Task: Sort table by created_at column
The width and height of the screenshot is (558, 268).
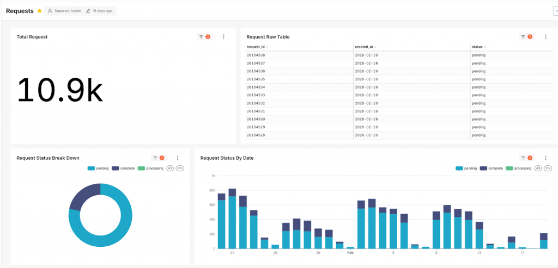Action: pyautogui.click(x=365, y=47)
